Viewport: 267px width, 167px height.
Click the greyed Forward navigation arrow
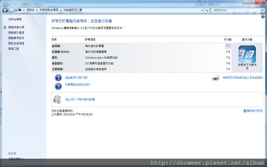click(x=11, y=10)
